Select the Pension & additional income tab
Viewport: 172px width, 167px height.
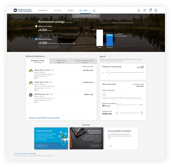pyautogui.click(x=85, y=61)
